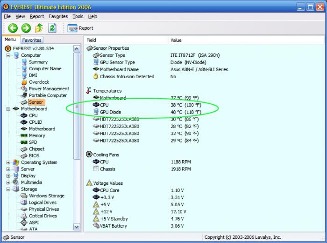
Task: Click the Multimedia icon in tree
Action: tap(16, 182)
